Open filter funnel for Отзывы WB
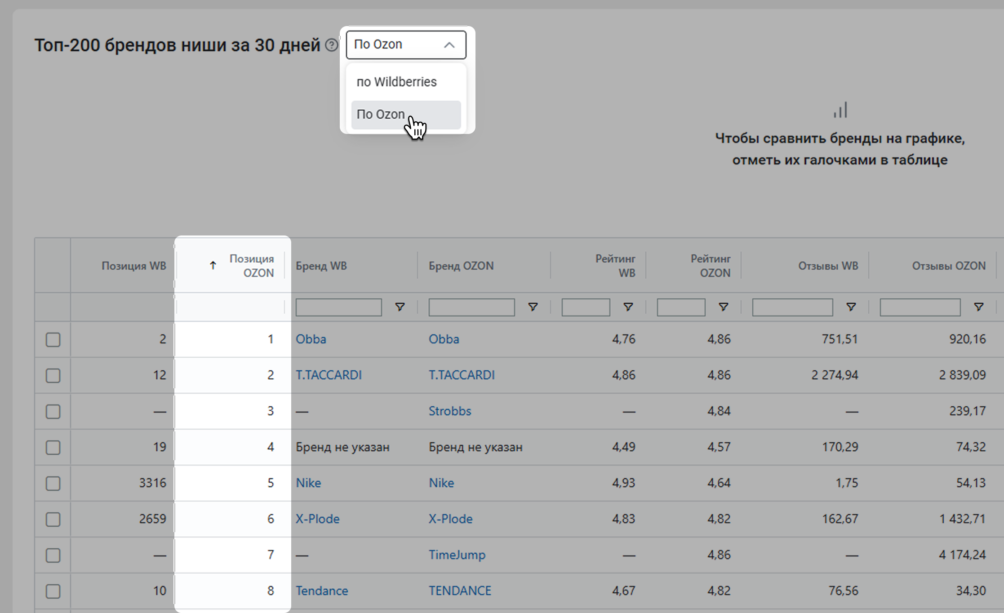Screen dimensions: 1004x613 coord(851,307)
